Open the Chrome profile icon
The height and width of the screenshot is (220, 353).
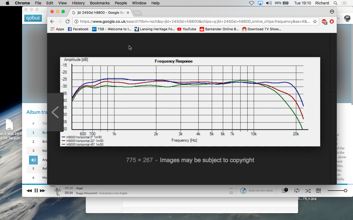332,12
